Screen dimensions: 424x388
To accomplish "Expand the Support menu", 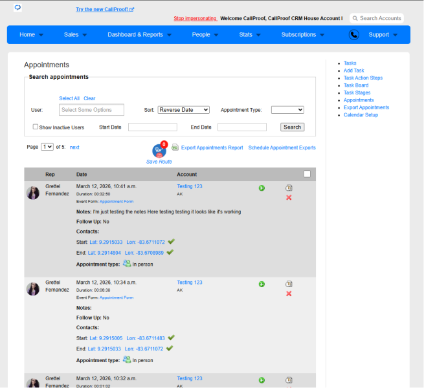I will coord(383,34).
